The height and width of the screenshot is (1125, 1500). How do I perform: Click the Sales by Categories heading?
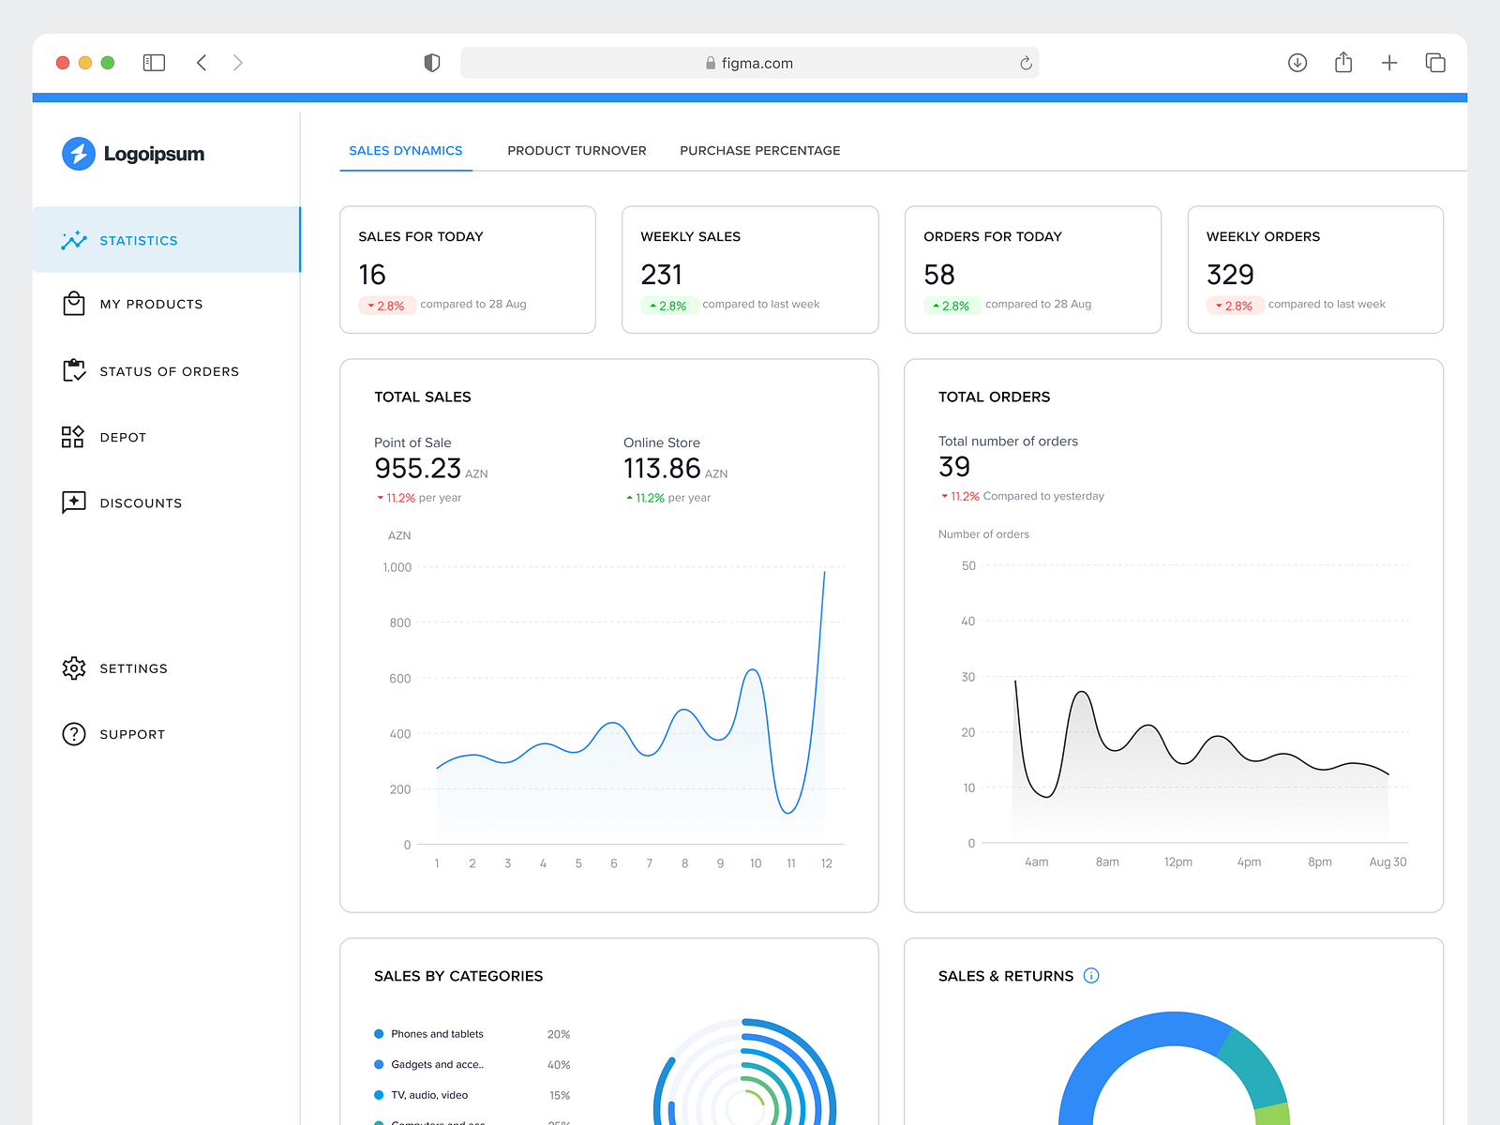pos(458,976)
